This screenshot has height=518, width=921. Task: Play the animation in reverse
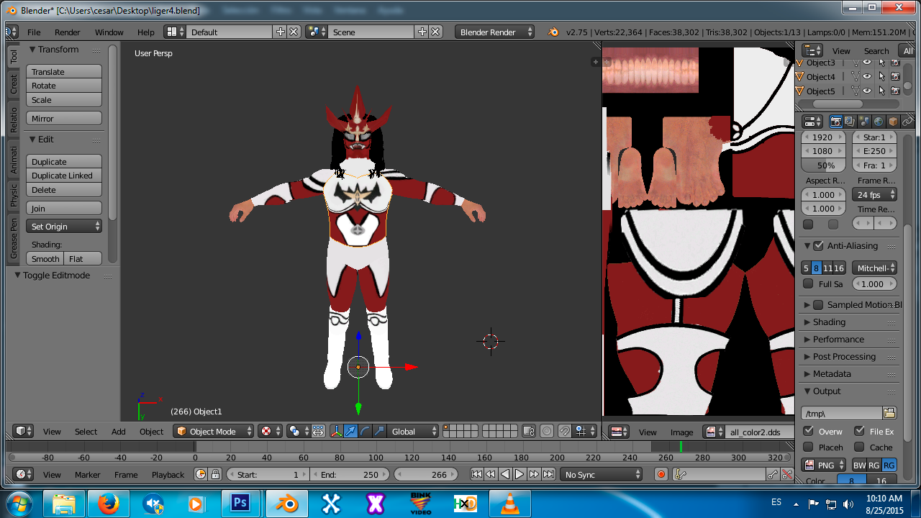(505, 474)
